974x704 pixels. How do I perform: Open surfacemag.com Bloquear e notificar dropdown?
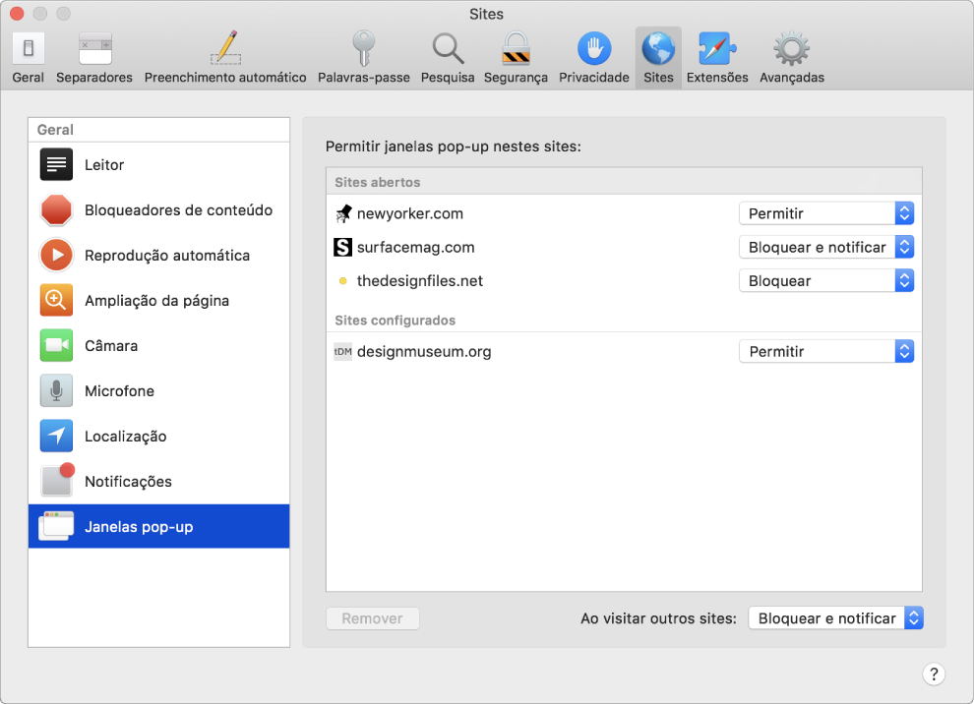tap(826, 247)
